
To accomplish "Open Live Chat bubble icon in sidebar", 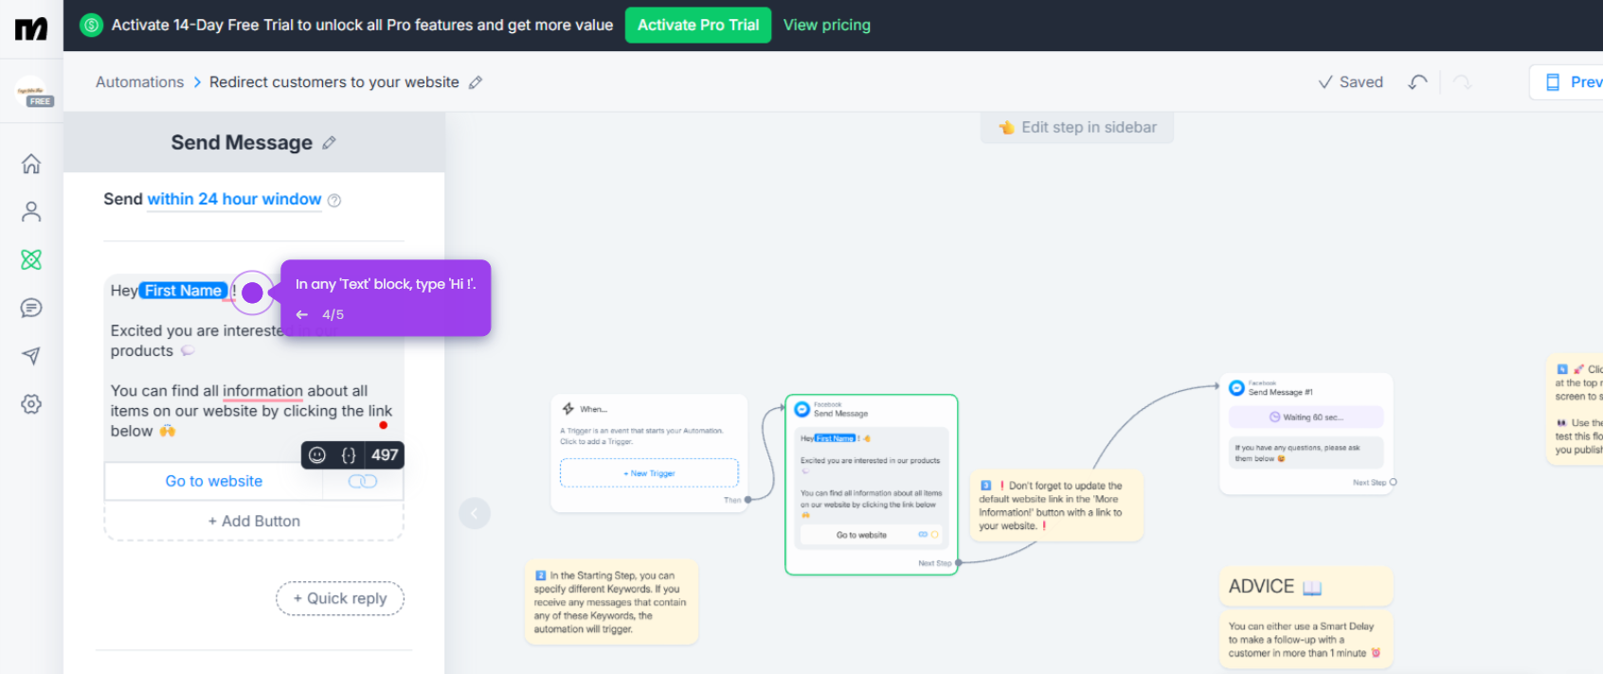I will click(x=31, y=308).
